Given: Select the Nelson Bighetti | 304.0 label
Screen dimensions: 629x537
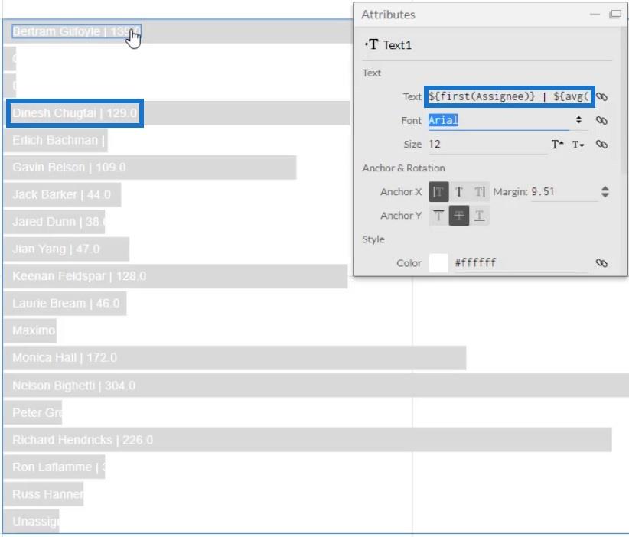Looking at the screenshot, I should pos(73,386).
